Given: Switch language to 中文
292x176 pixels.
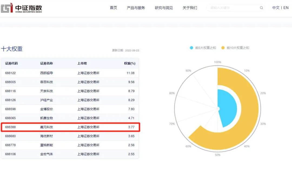Looking at the screenshot, I should point(276,8).
